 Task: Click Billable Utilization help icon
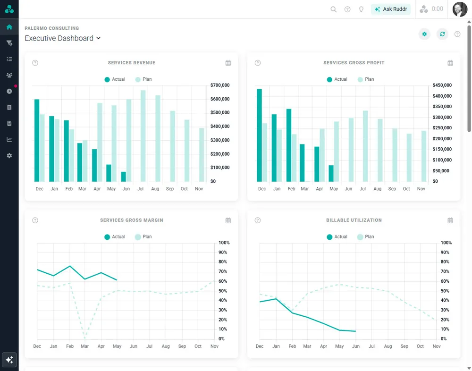[x=258, y=220]
